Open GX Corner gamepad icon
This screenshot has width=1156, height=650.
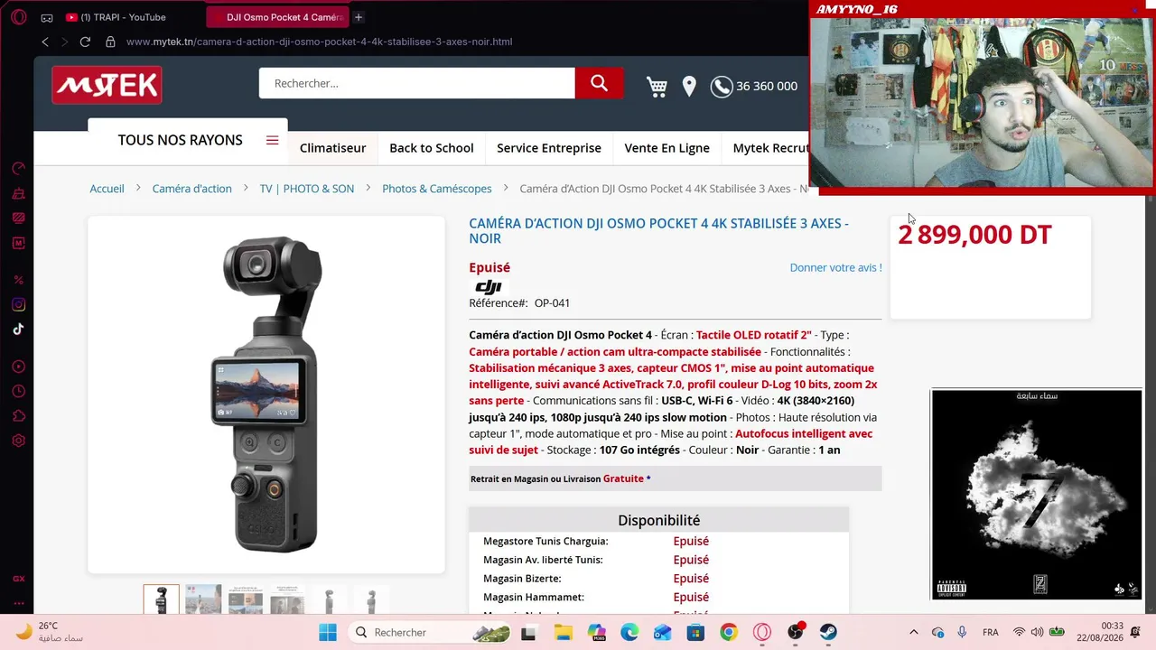[x=47, y=17]
